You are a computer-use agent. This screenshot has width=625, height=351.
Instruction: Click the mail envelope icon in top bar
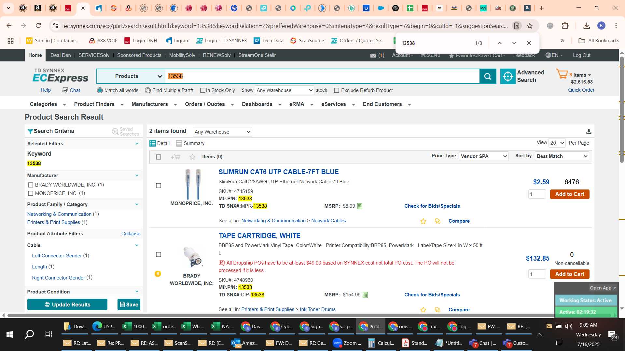click(373, 56)
